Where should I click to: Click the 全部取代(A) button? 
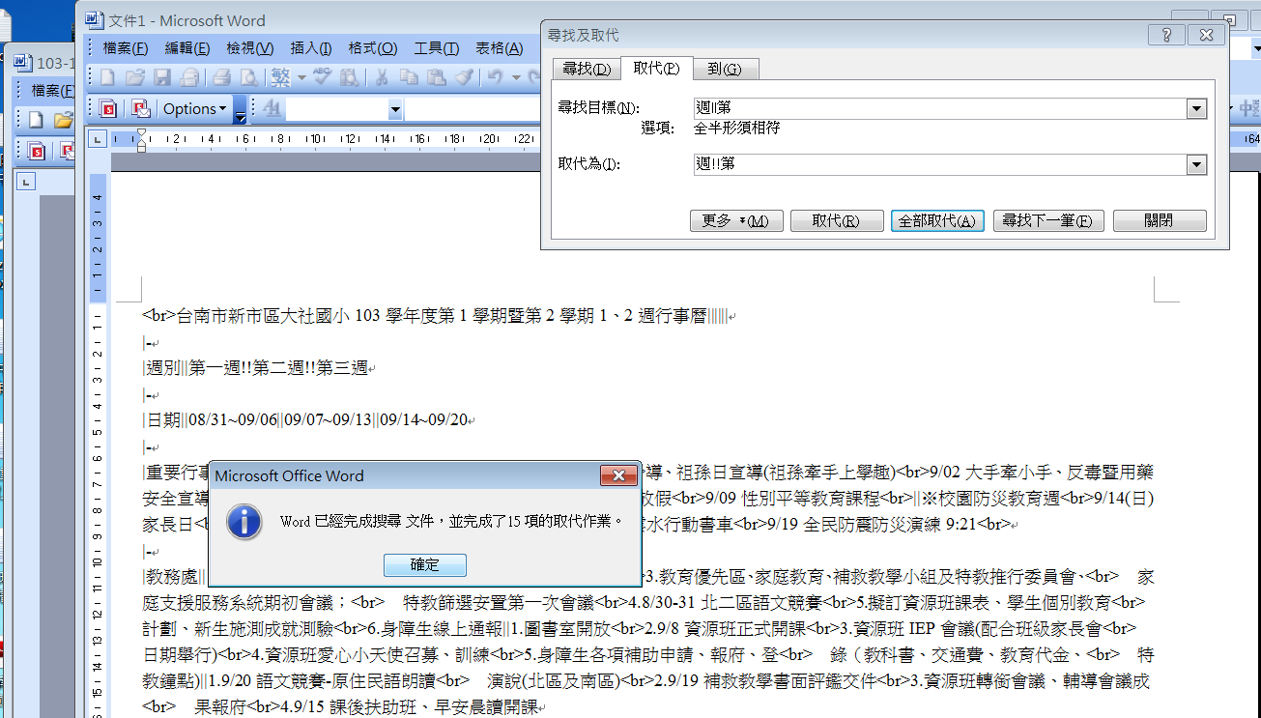coord(937,221)
